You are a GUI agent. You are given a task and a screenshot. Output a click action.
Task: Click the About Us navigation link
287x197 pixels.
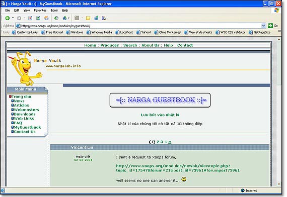151,45
